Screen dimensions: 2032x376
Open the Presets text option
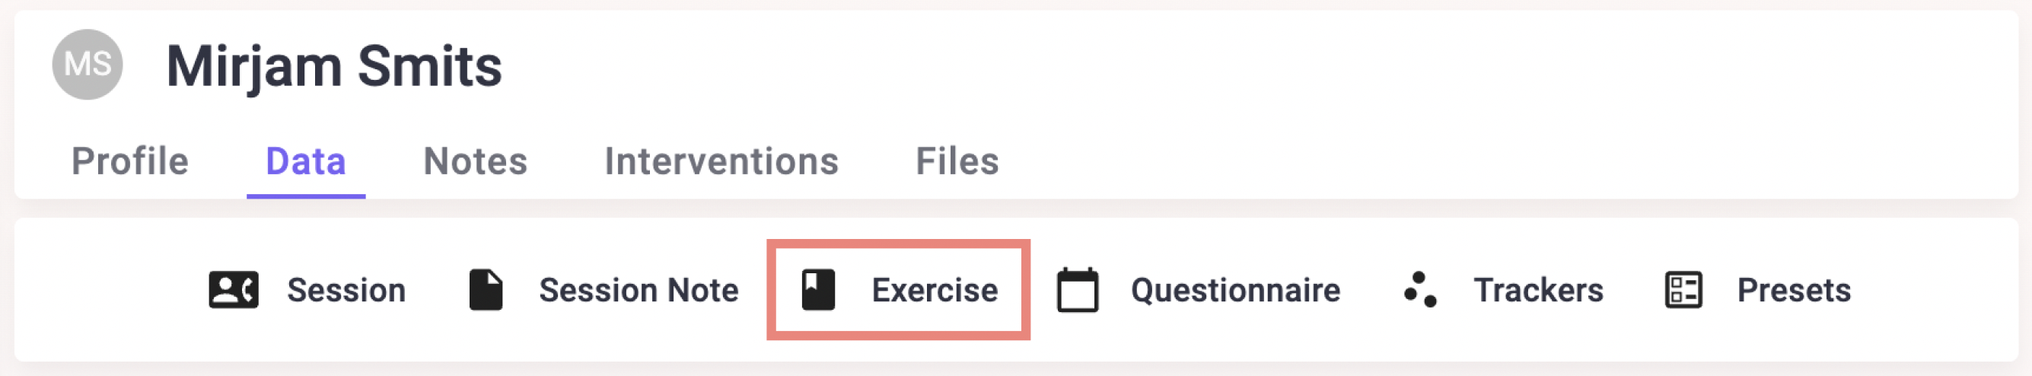1794,290
